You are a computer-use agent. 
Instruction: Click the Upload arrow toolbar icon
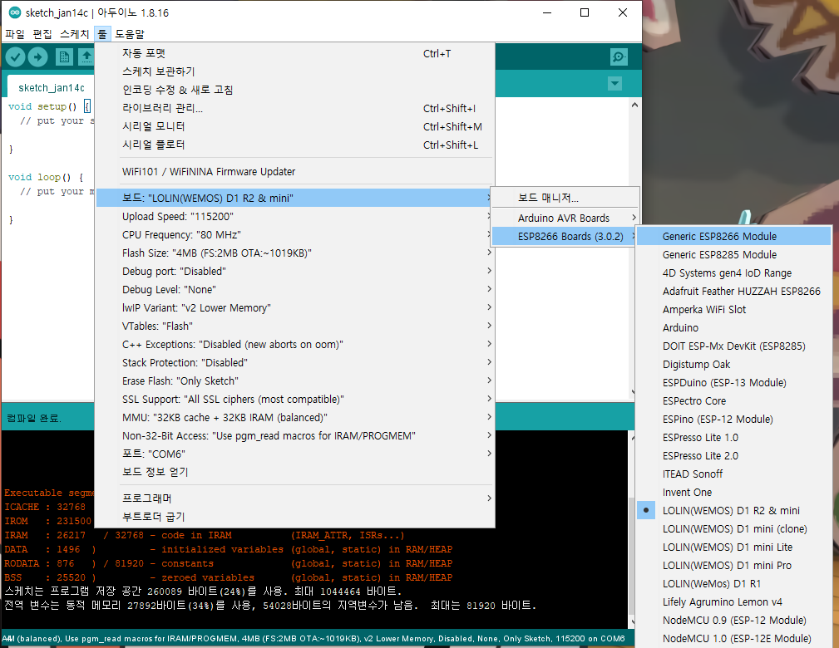coord(38,56)
